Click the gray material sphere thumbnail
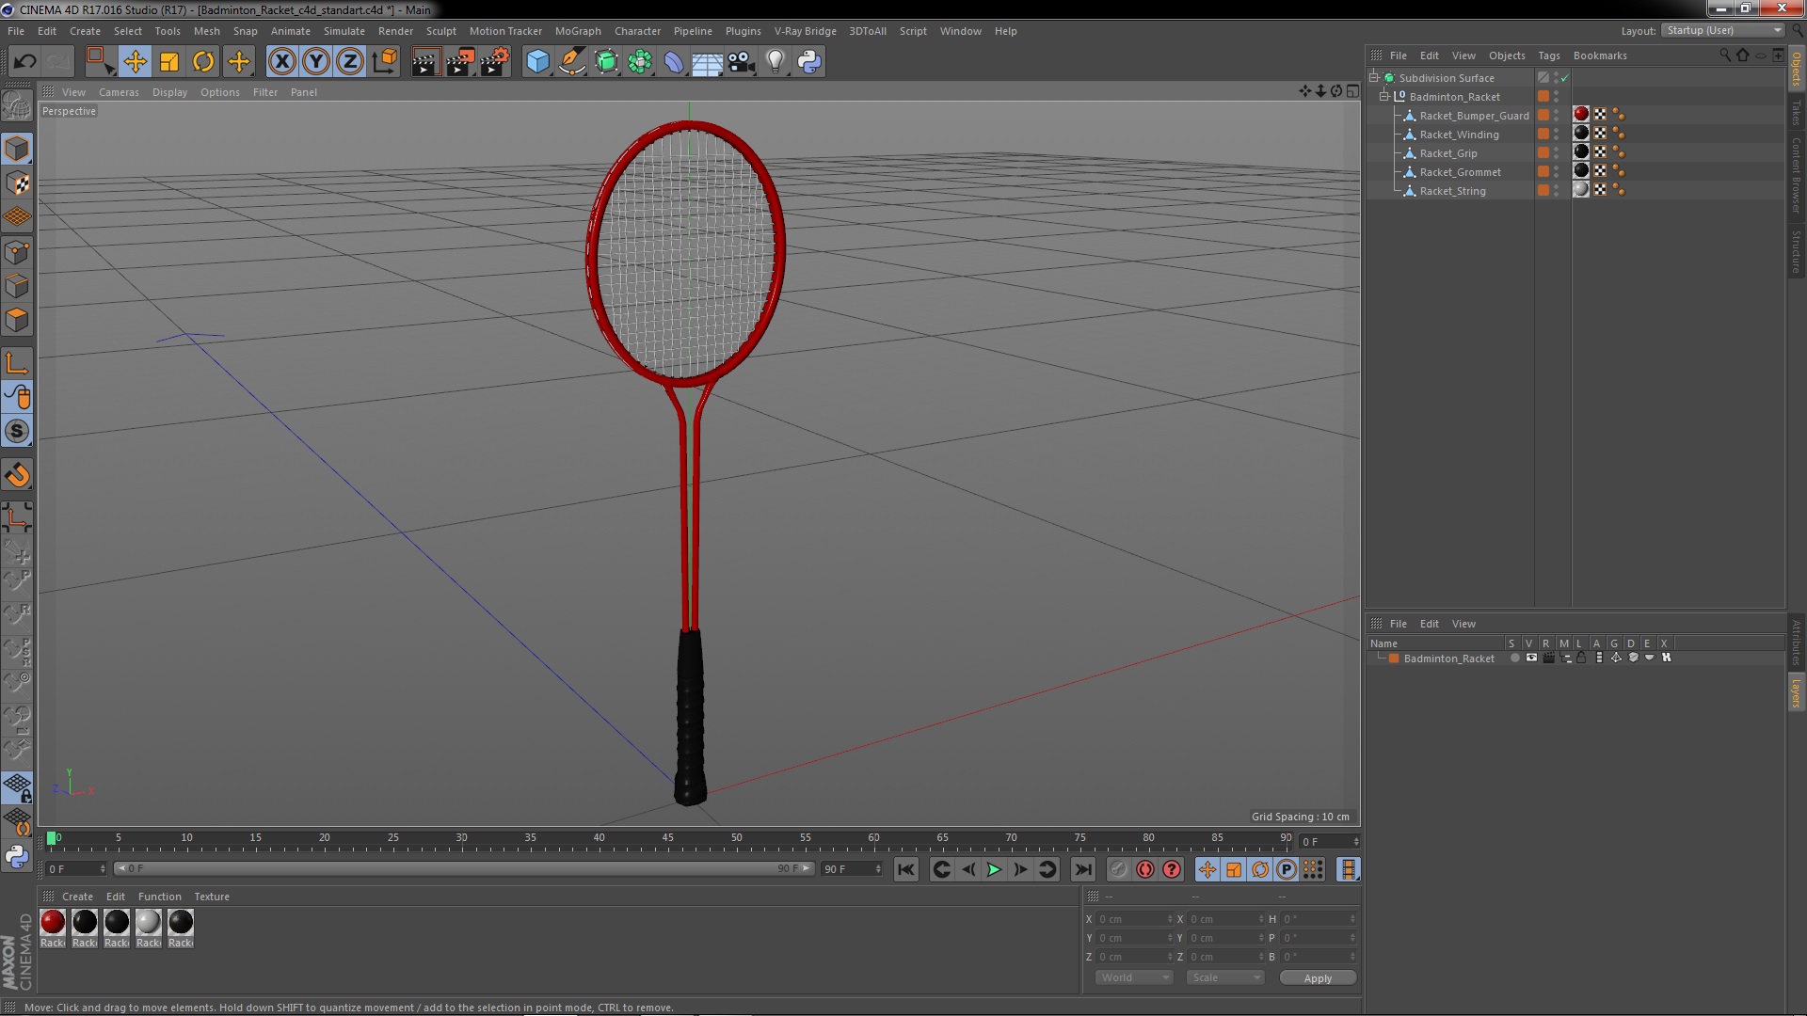This screenshot has width=1807, height=1016. pos(149,922)
